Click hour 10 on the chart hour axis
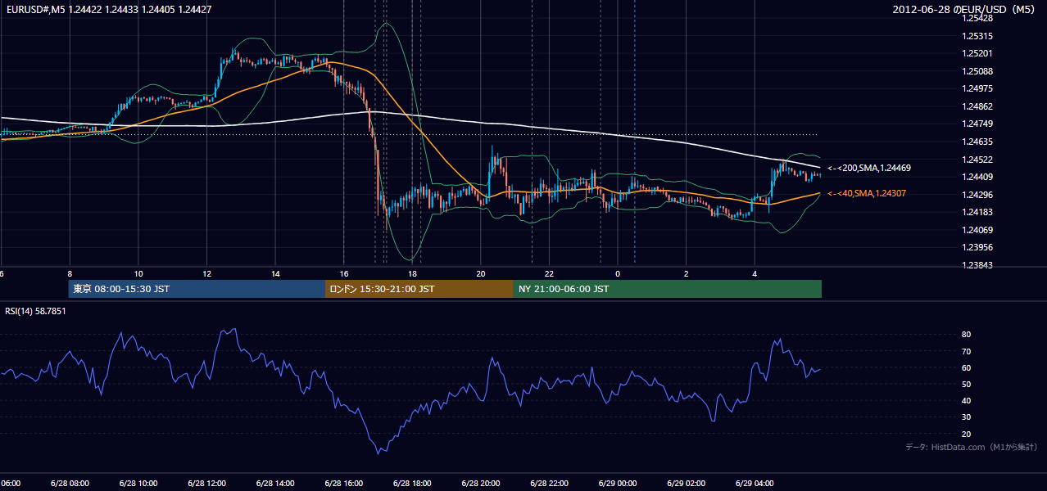 138,273
